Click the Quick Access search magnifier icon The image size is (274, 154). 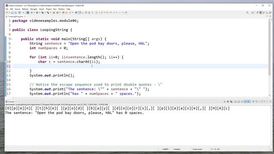247,12
